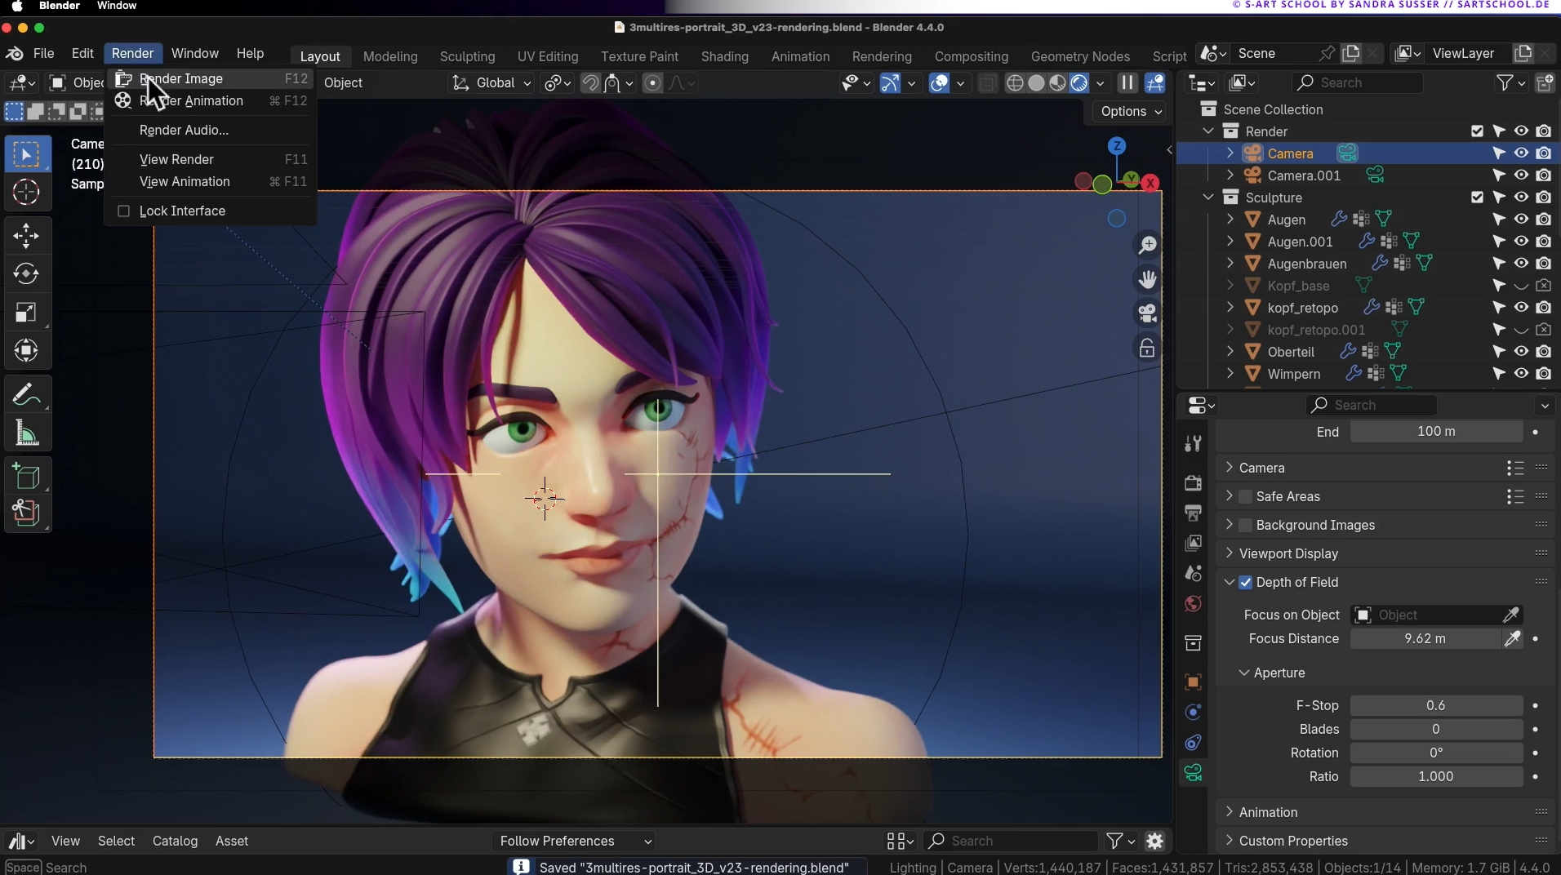The width and height of the screenshot is (1561, 875).
Task: Uncheck the Render collection checkbox
Action: (x=1477, y=131)
